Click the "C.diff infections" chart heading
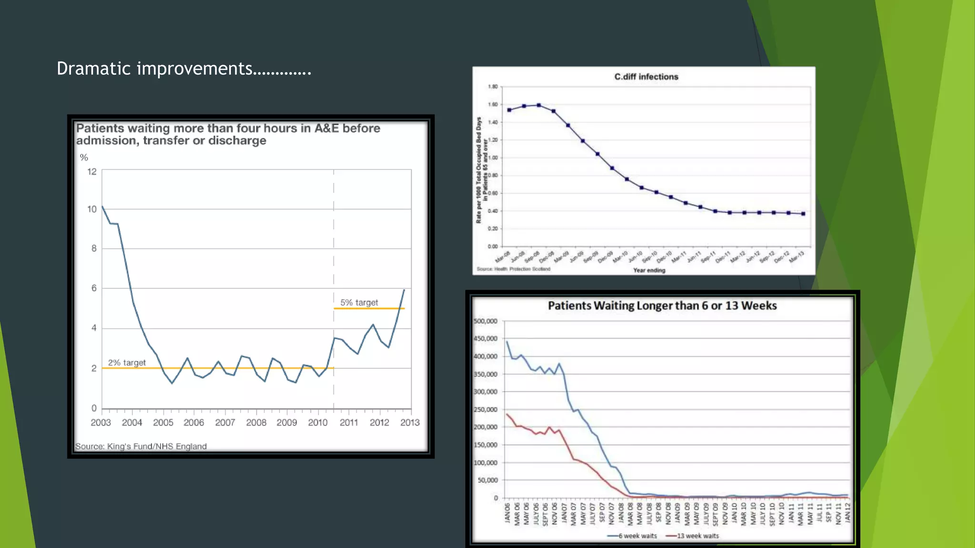The height and width of the screenshot is (548, 975). [x=646, y=77]
